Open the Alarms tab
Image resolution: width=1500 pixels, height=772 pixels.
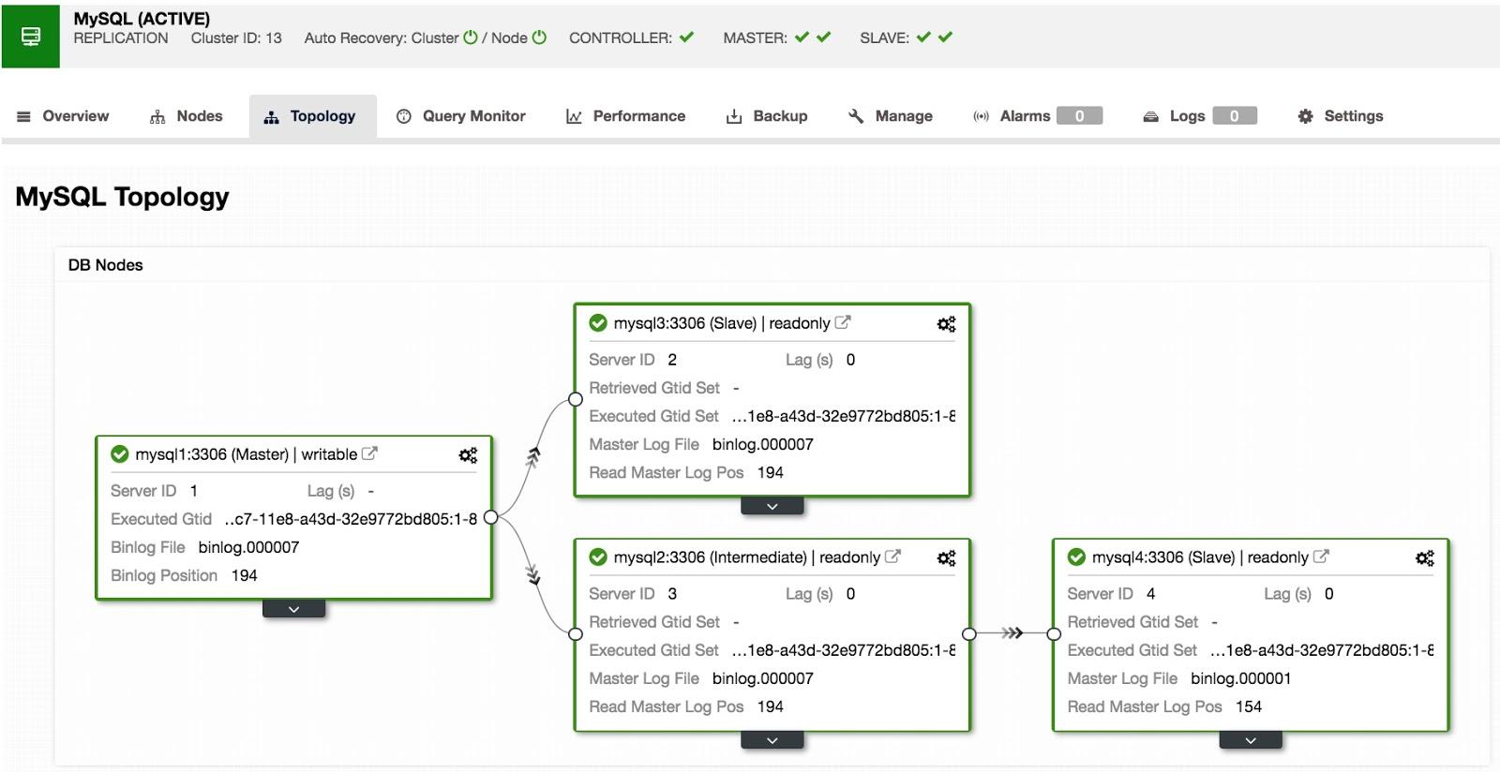point(1025,116)
